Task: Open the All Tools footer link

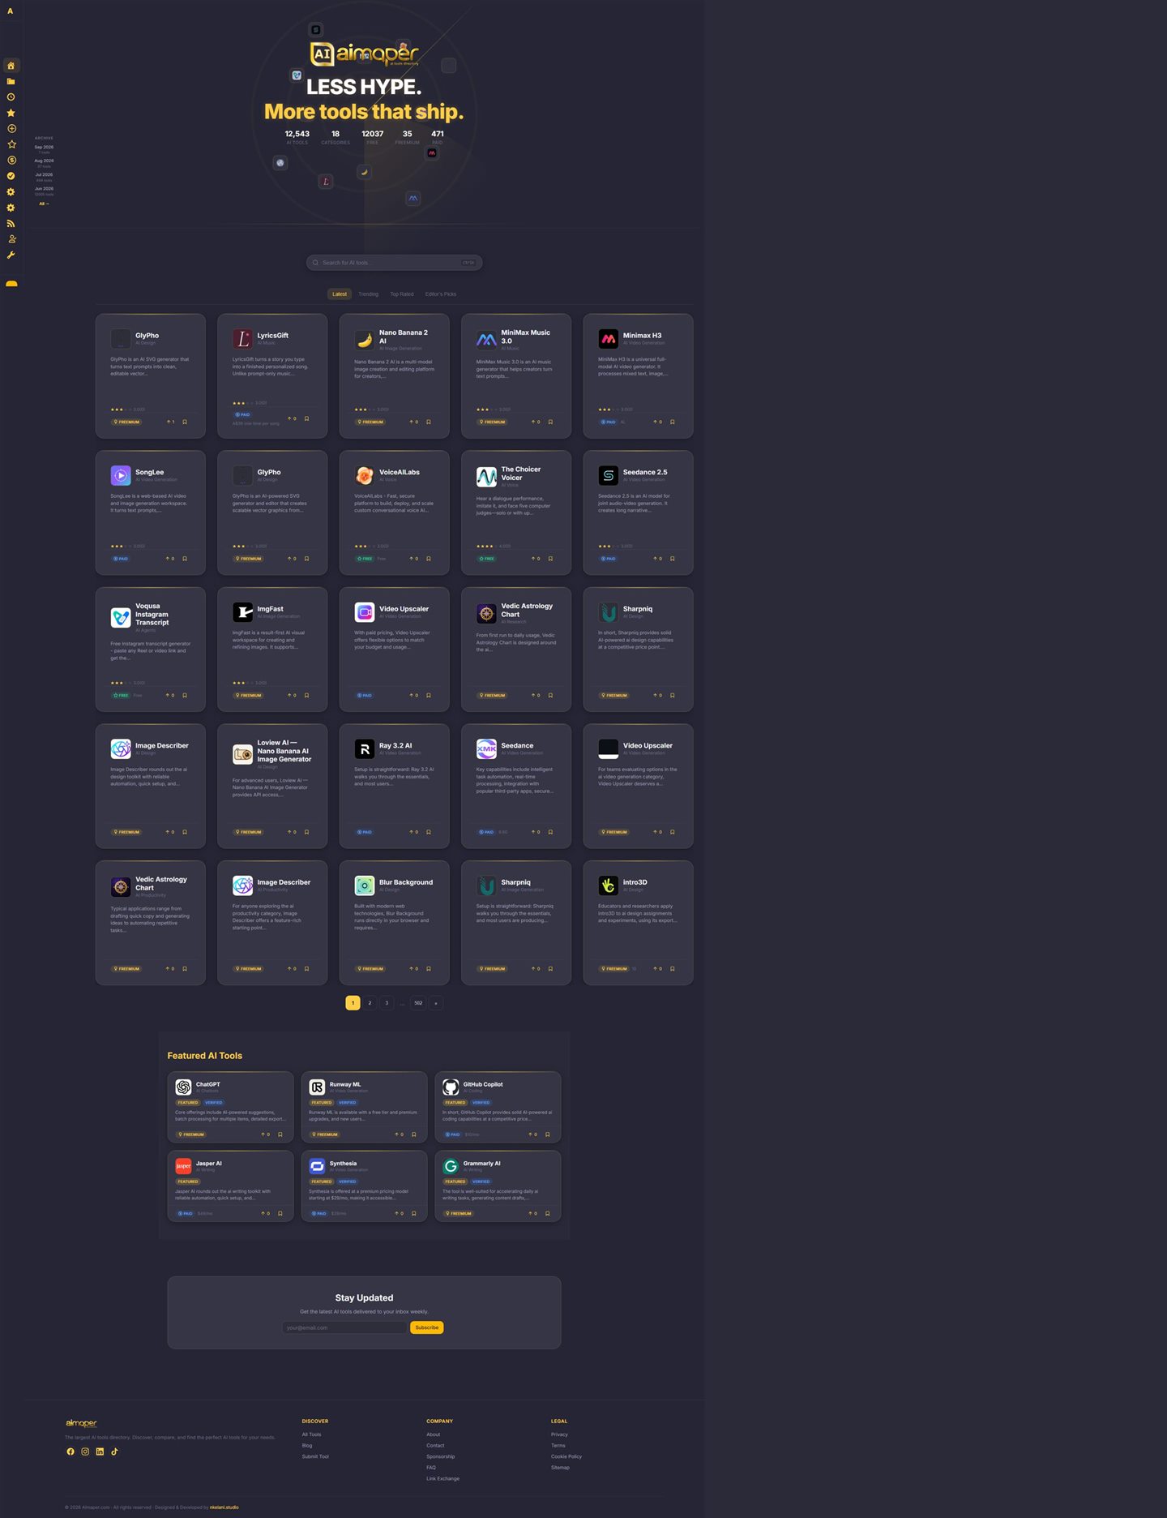Action: 312,1434
